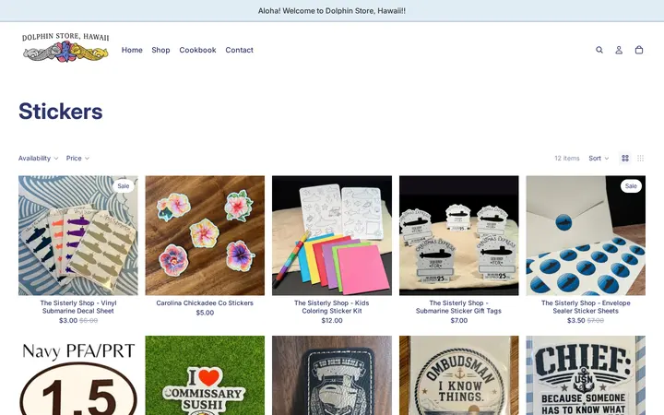
Task: Click the Dolphin Store Hawaii logo
Action: pos(65,47)
